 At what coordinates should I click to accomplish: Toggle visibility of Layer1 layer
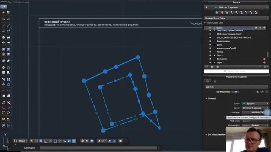[210, 62]
